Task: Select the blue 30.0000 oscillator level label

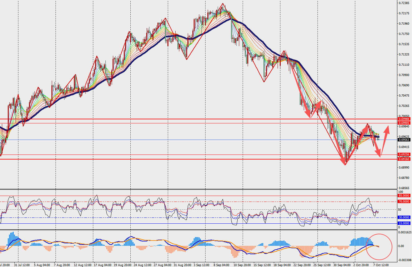Action: coord(405,217)
